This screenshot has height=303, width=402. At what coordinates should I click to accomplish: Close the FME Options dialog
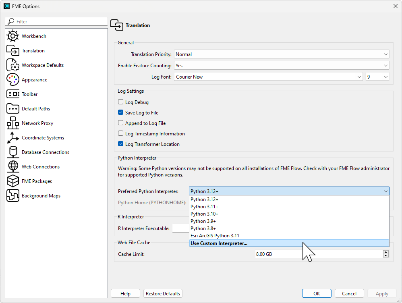395,6
